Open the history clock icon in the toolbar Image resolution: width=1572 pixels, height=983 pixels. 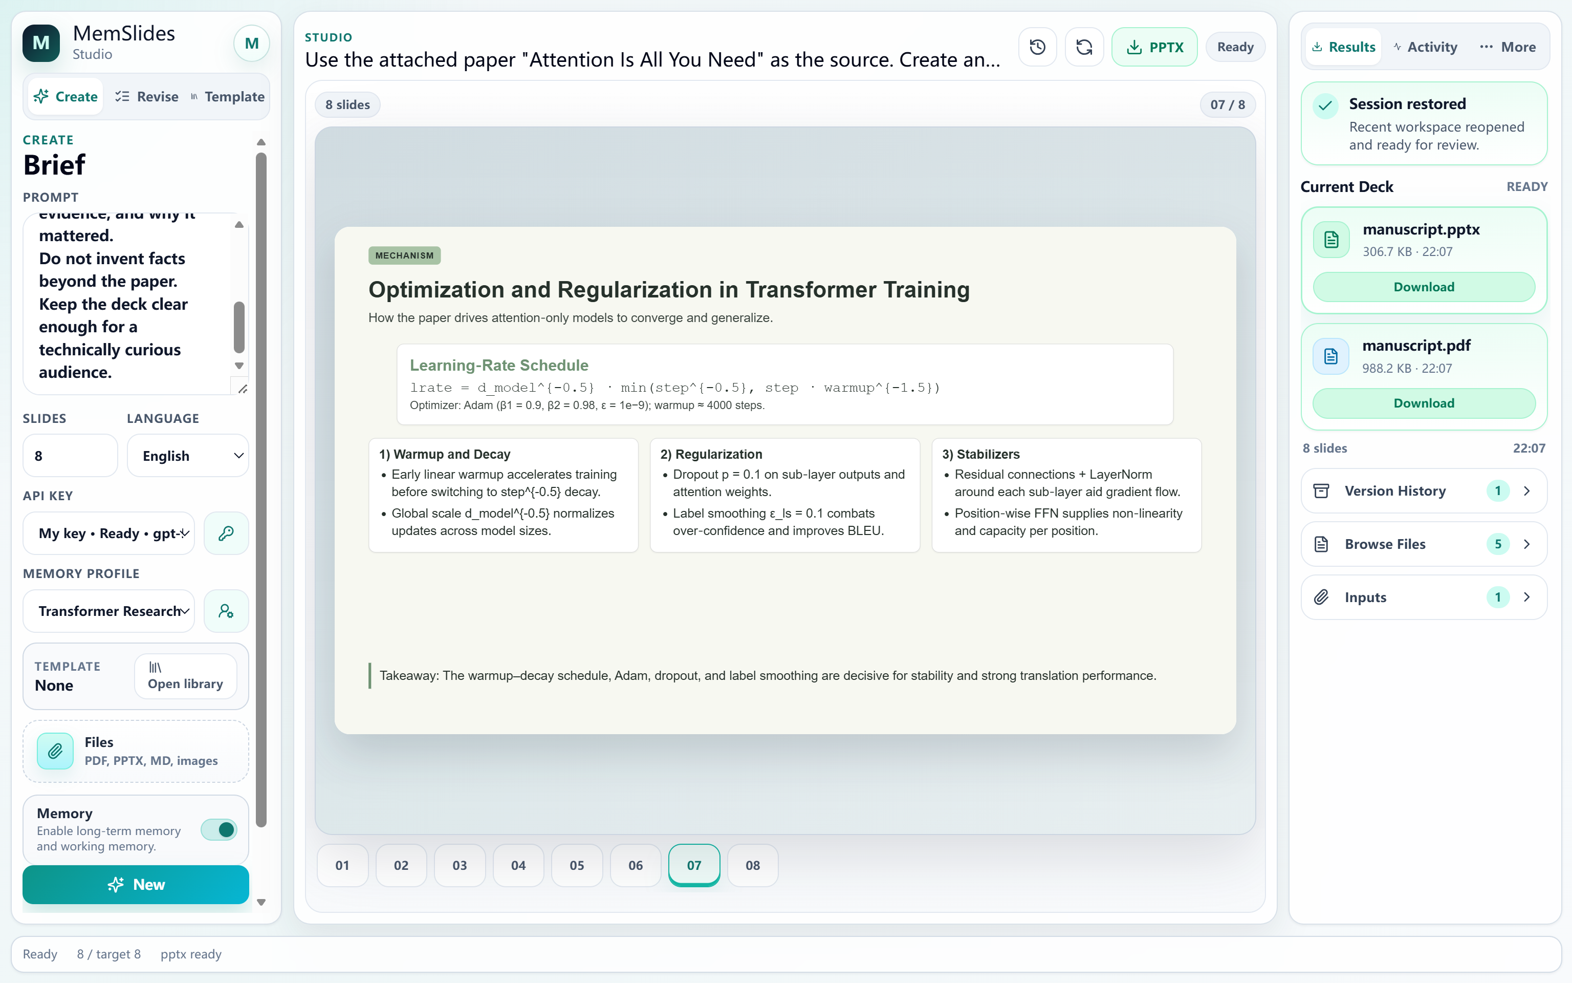click(x=1037, y=47)
